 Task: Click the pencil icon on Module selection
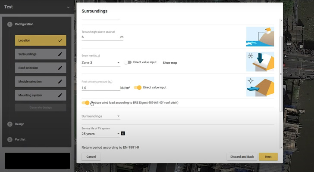(60, 81)
